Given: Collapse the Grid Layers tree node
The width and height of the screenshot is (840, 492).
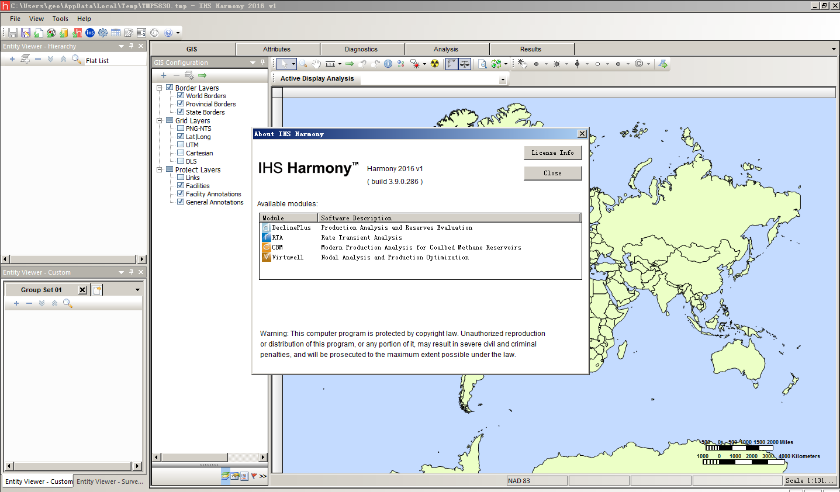Looking at the screenshot, I should point(159,120).
